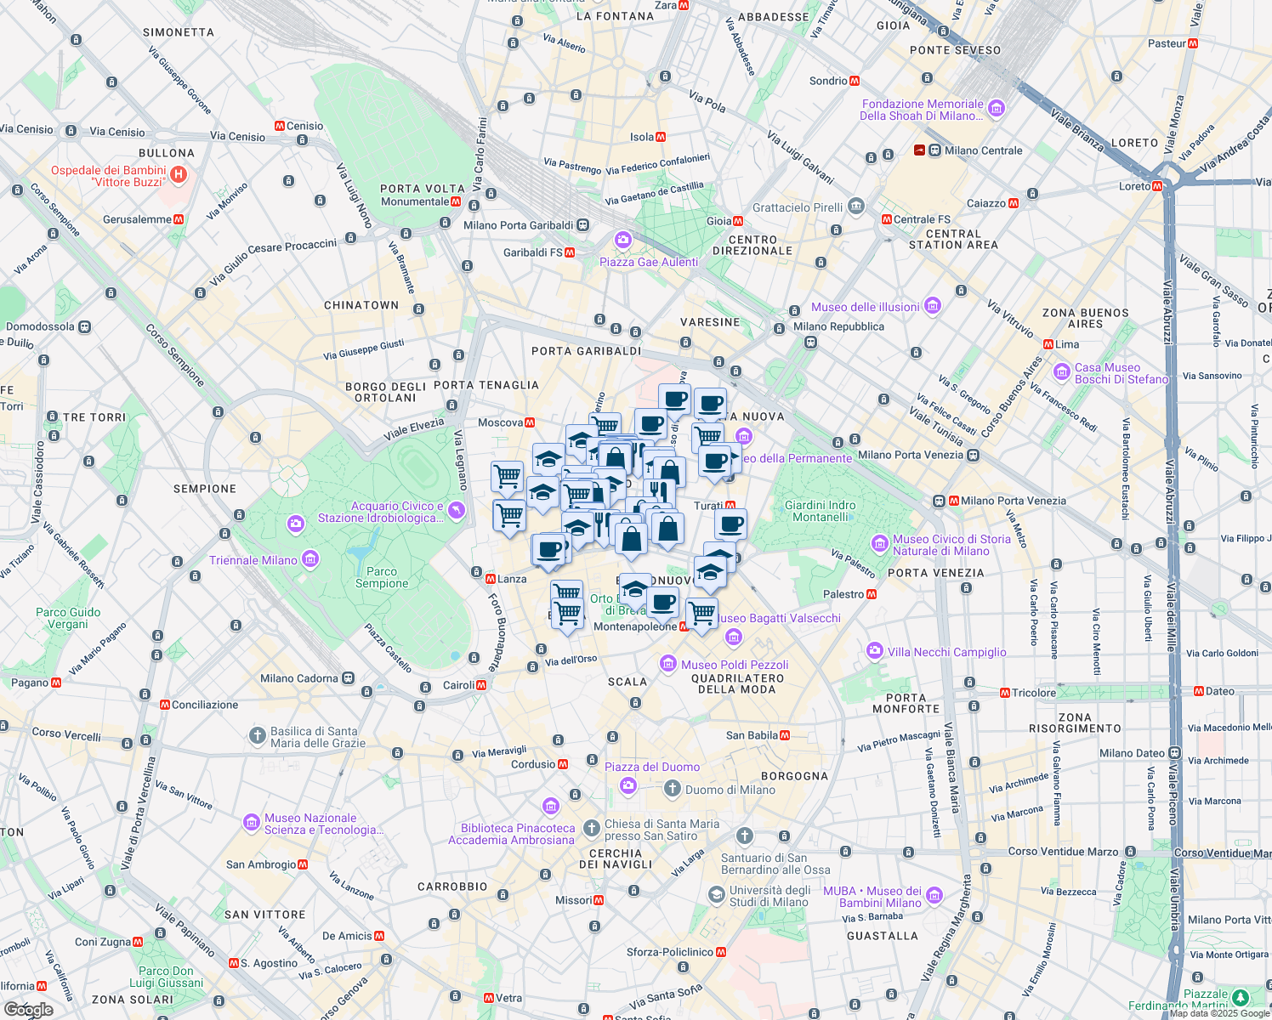The image size is (1272, 1020).
Task: Click the Giardini Indro Montanelli label
Action: point(821,511)
